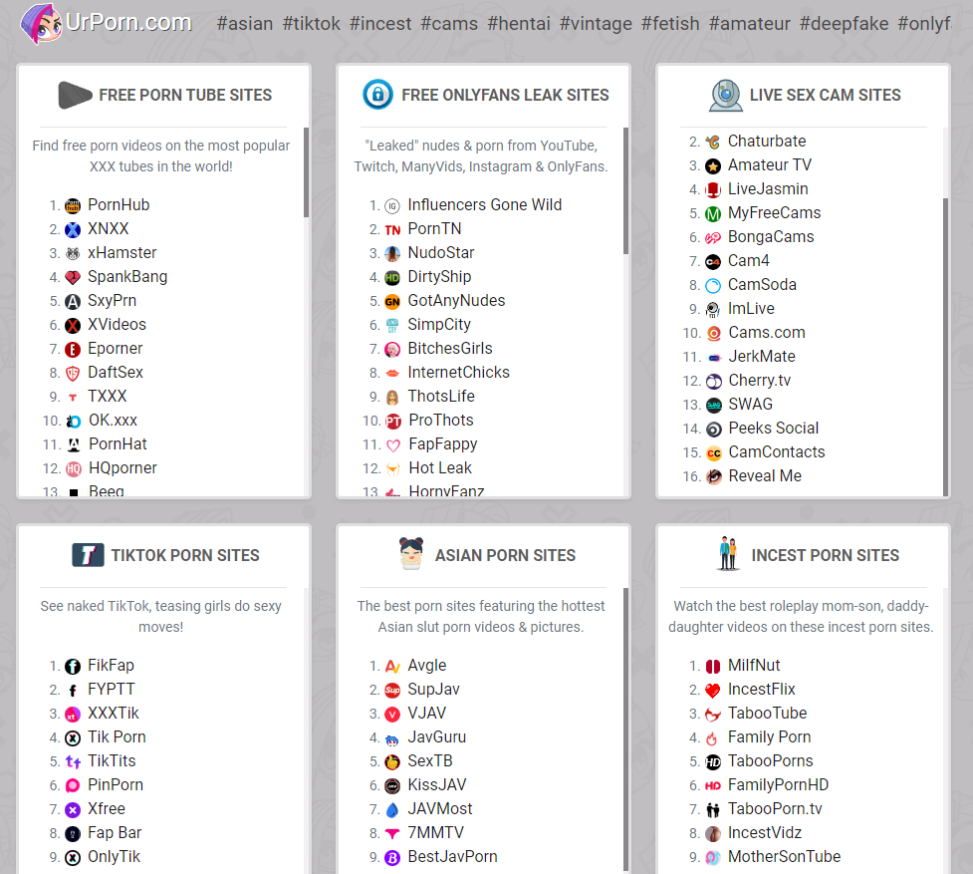The height and width of the screenshot is (874, 973).
Task: Click the PornHub favicon in tube list
Action: [73, 206]
